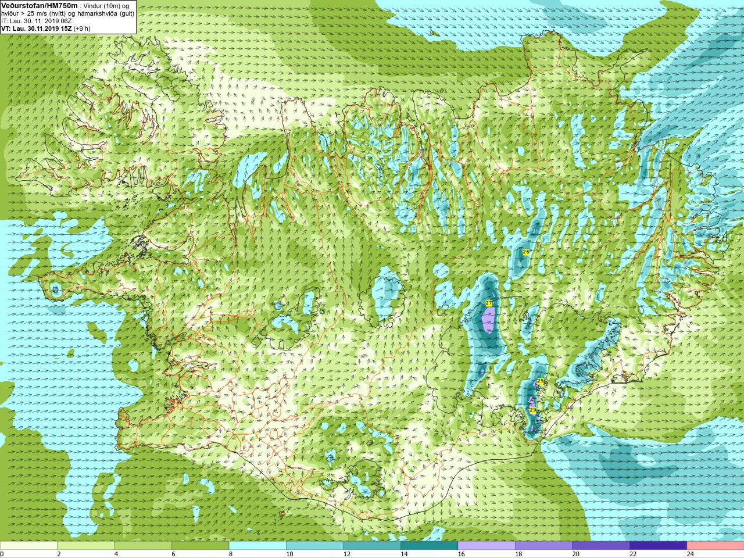Pick the 18–20 m/s purple legend swatch

pyautogui.click(x=543, y=546)
